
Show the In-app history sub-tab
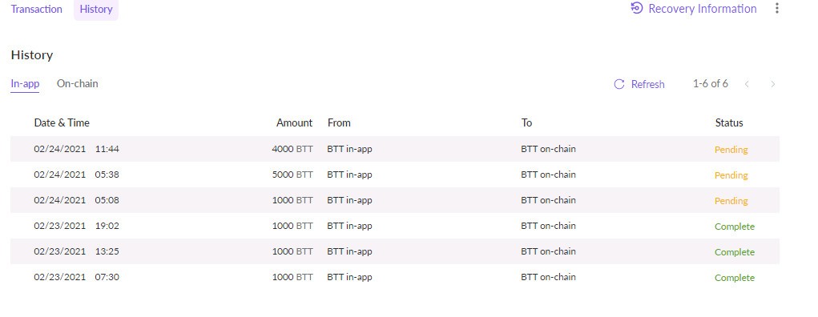coord(25,85)
